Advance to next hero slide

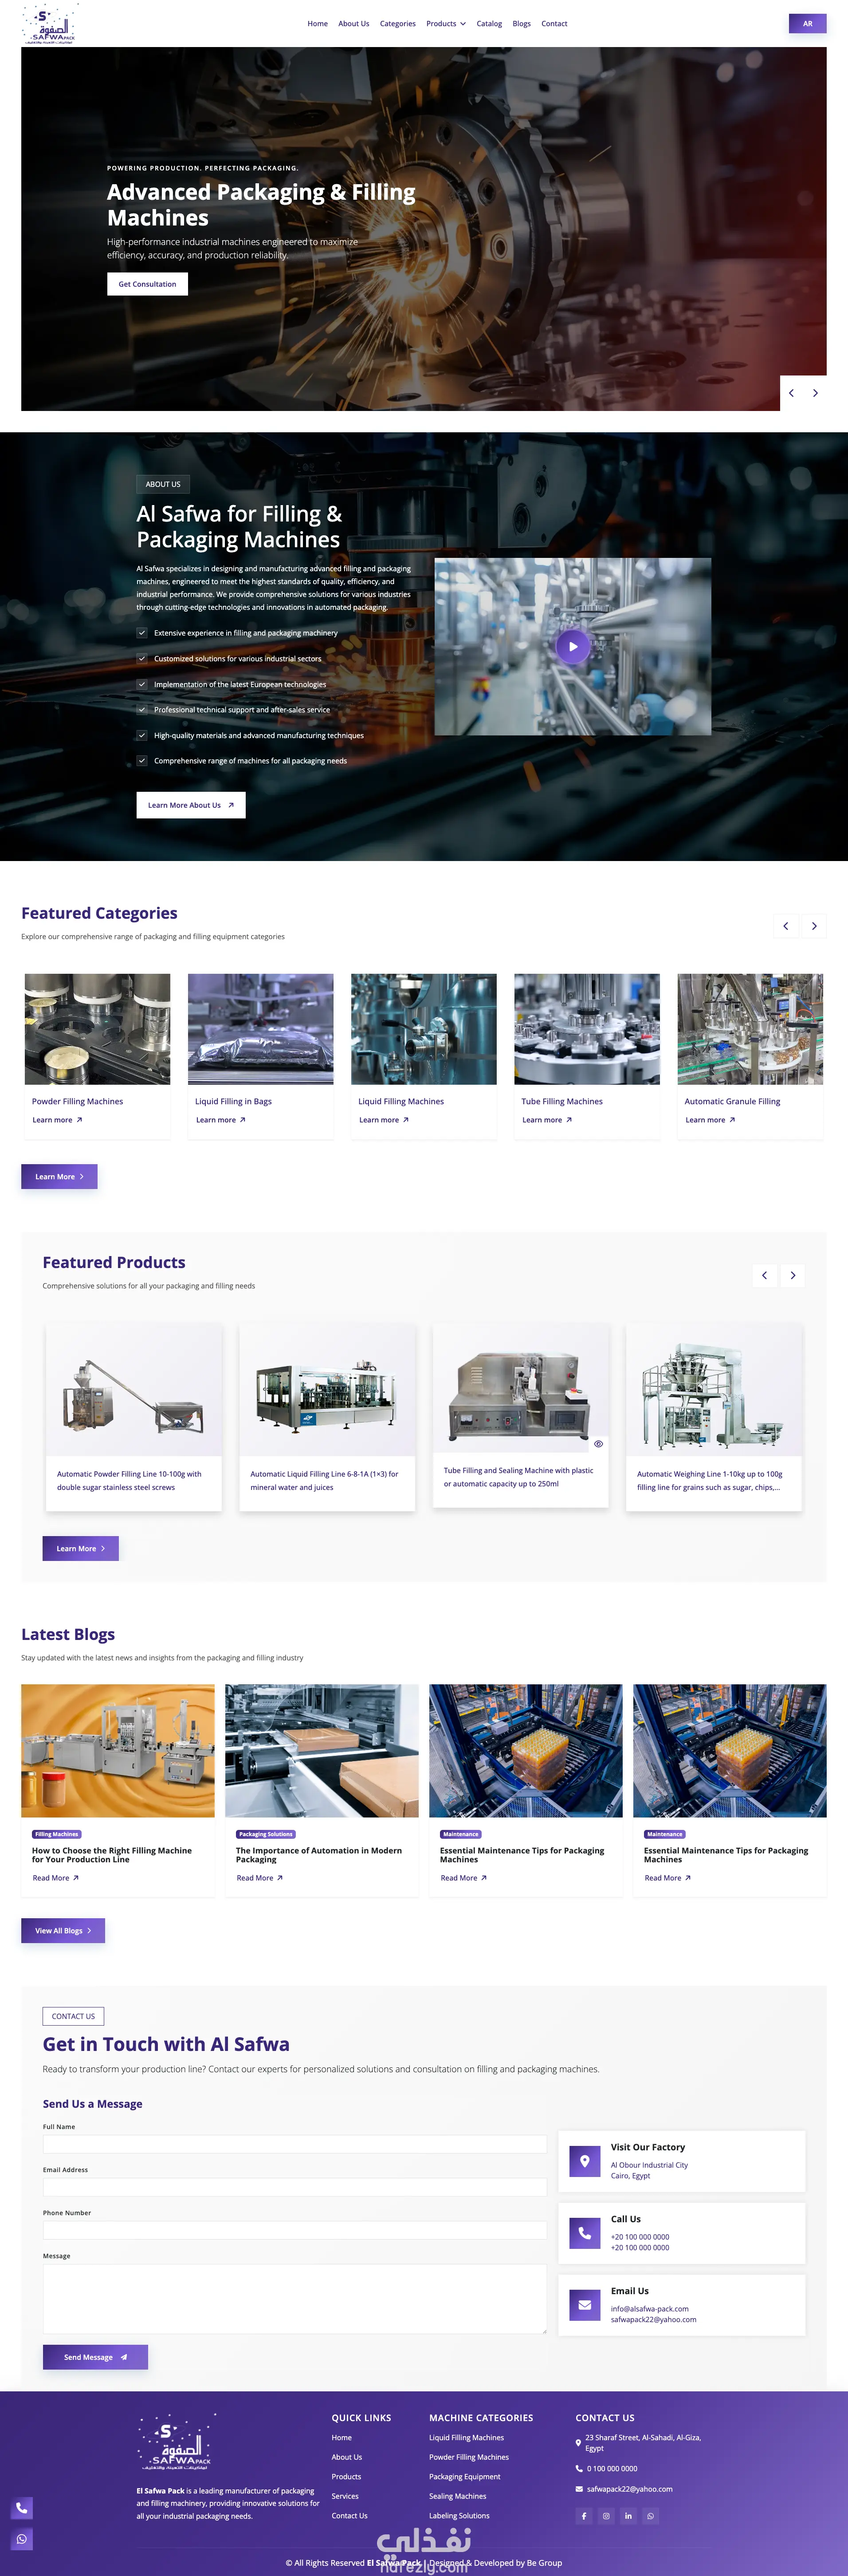click(x=815, y=393)
